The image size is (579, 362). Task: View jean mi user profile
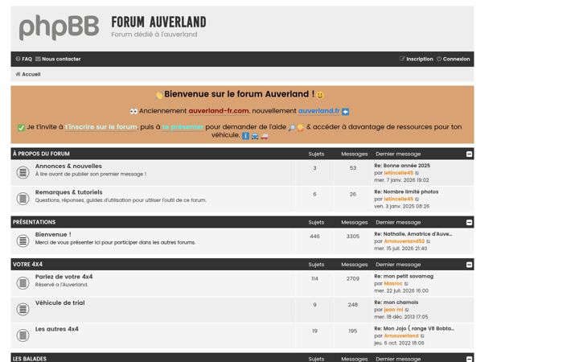tap(393, 310)
